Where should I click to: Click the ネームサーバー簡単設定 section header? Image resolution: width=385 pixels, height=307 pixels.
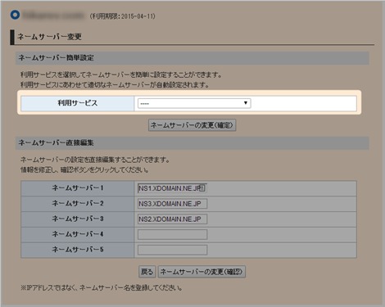tap(192, 58)
